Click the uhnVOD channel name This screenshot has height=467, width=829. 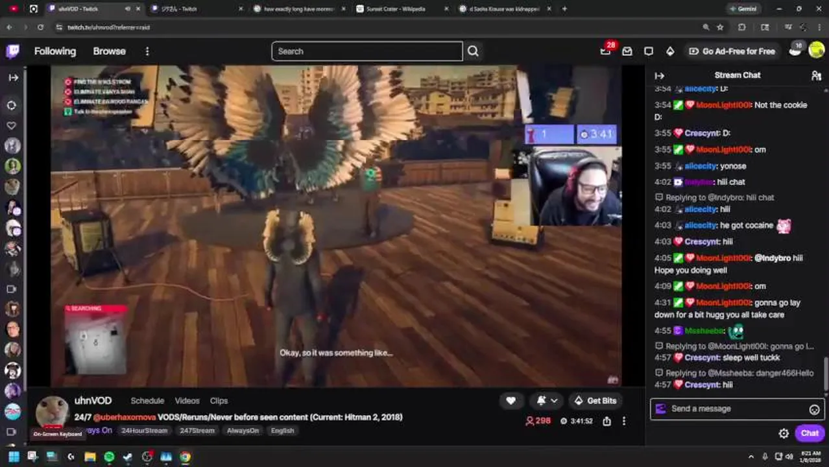[93, 401]
